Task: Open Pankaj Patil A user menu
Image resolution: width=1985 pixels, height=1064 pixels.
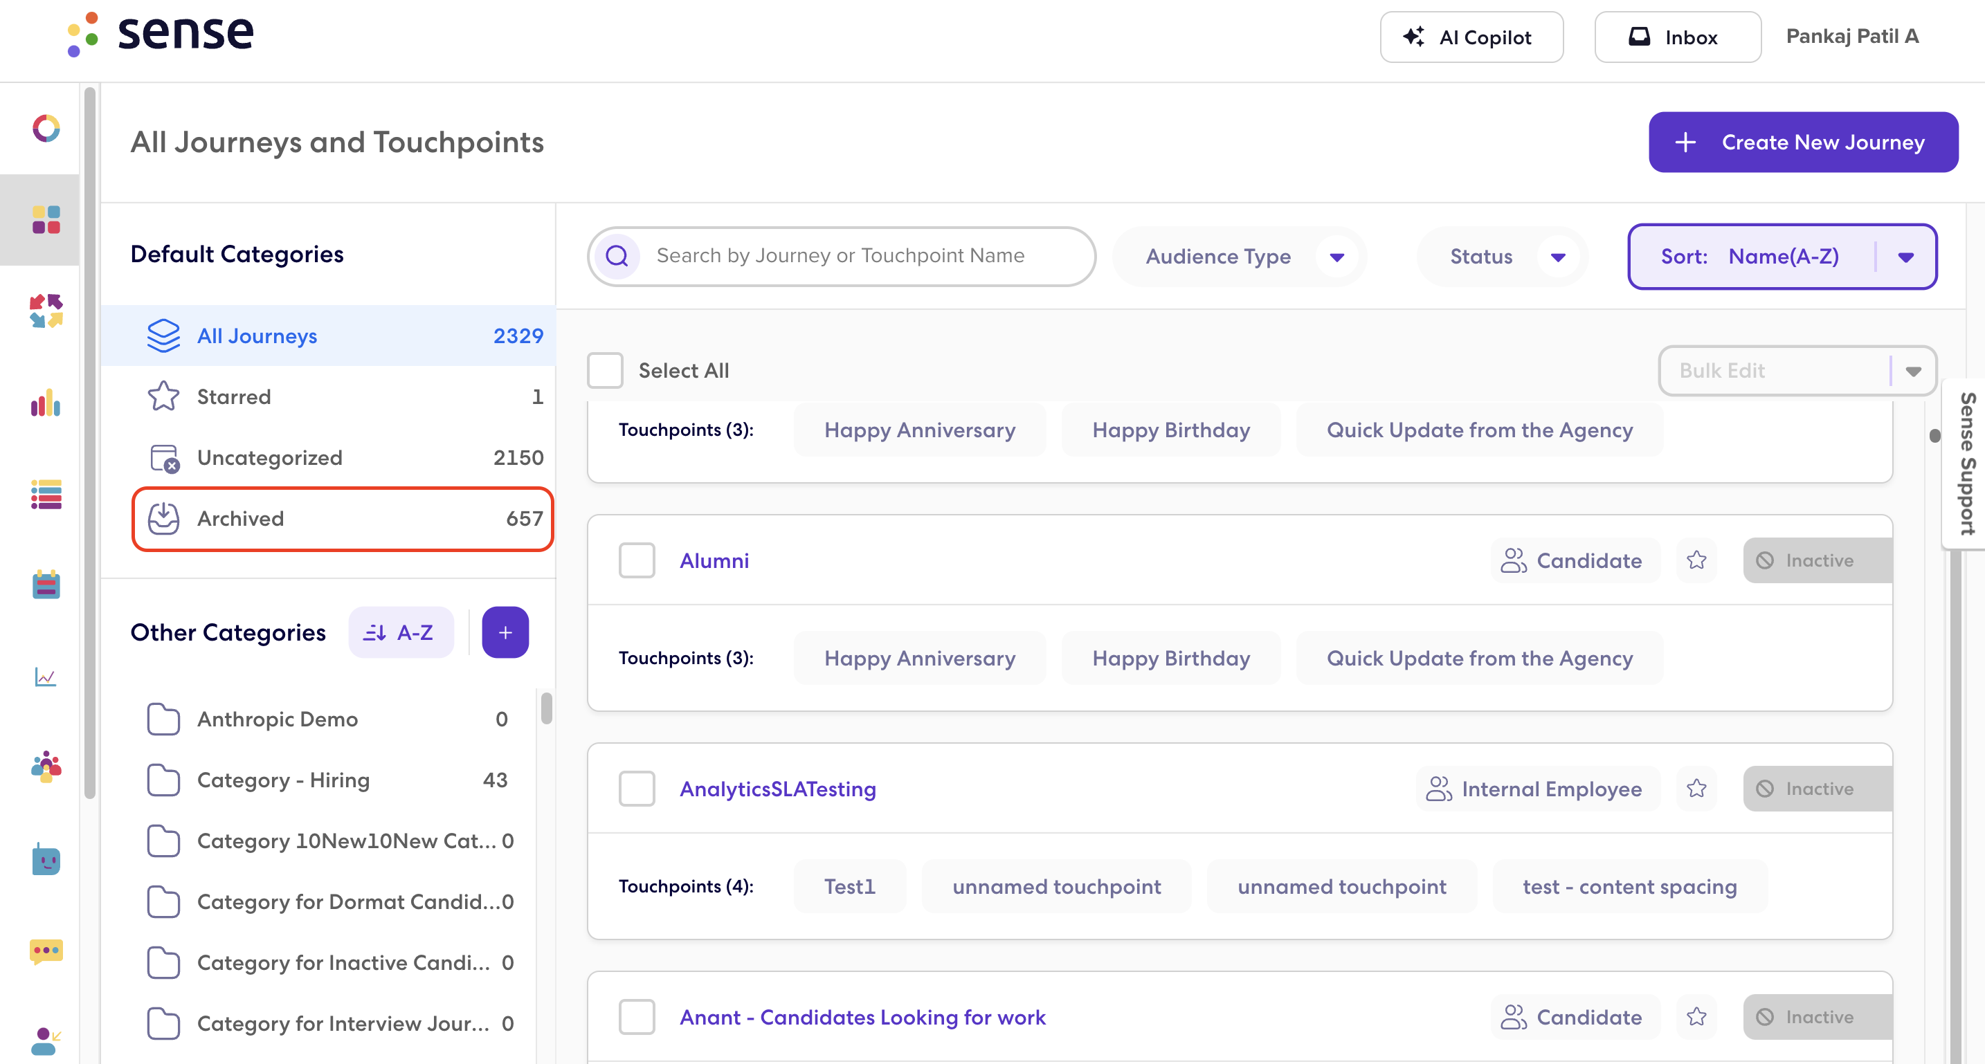Action: pyautogui.click(x=1853, y=36)
